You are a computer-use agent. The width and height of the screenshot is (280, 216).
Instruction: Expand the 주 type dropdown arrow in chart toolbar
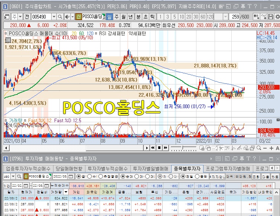[x=20, y=17]
